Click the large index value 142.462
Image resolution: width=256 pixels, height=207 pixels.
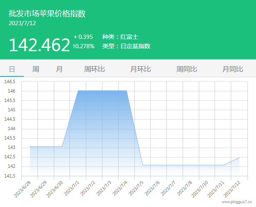point(39,44)
